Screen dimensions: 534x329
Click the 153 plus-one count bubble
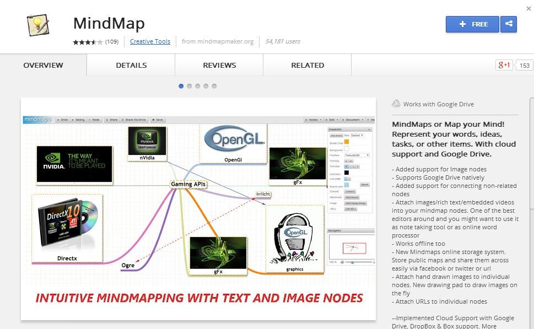[524, 65]
